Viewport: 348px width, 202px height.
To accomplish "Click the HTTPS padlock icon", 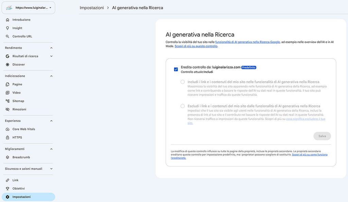I will [x=7, y=137].
